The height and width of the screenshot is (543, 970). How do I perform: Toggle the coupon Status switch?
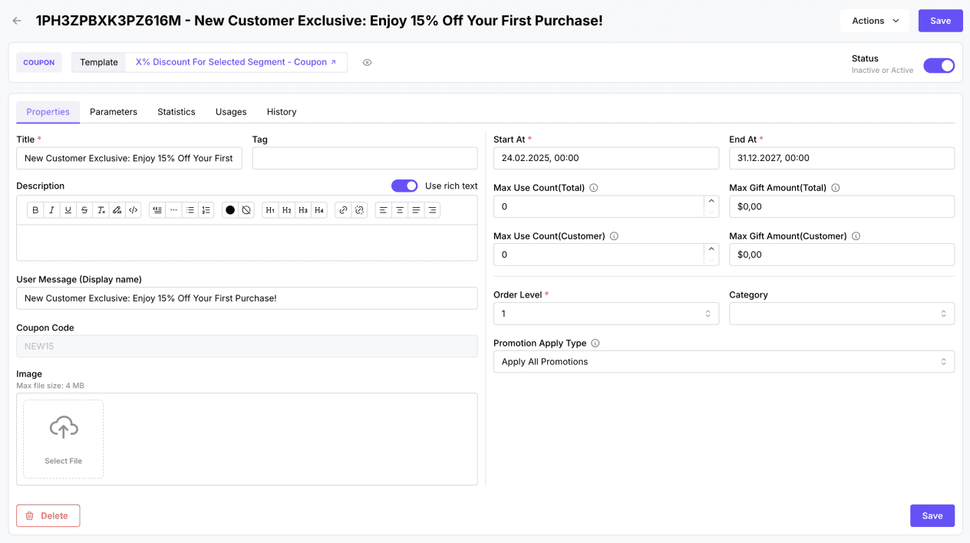pyautogui.click(x=939, y=65)
